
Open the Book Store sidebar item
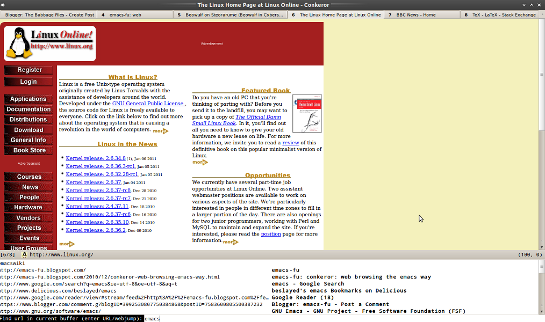point(28,150)
